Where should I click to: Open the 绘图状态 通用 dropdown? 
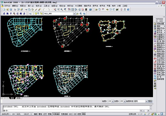tap(146, 101)
